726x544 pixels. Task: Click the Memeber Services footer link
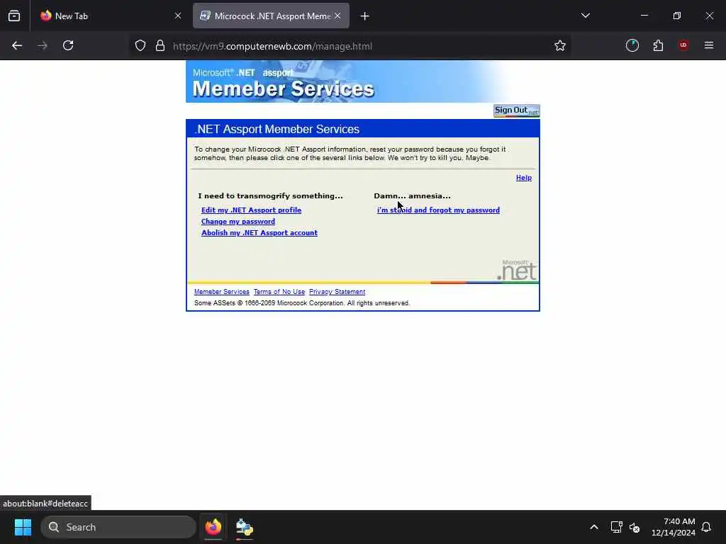pyautogui.click(x=222, y=292)
